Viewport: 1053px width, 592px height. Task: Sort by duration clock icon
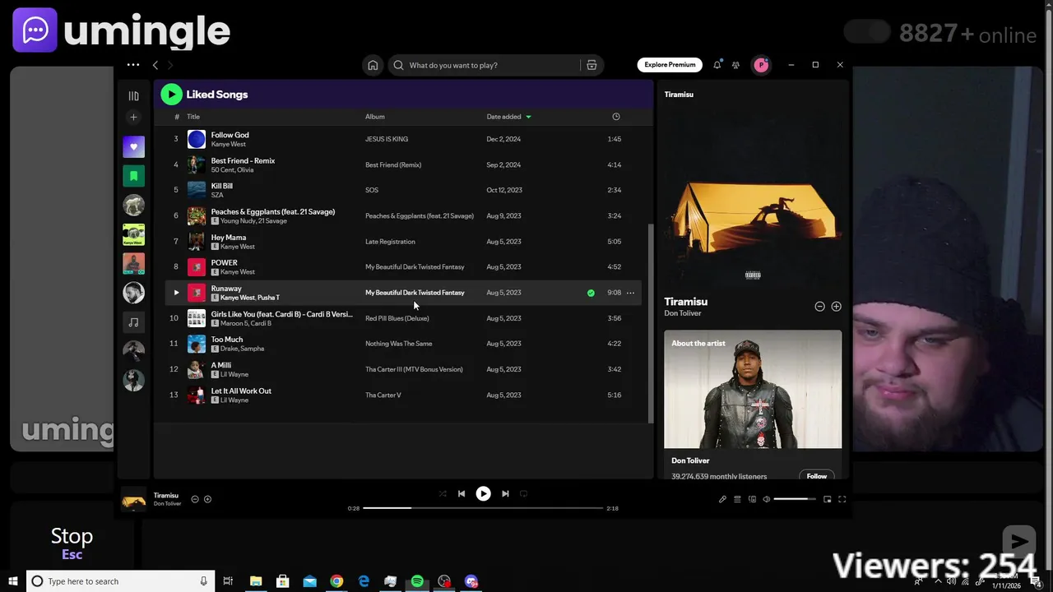tap(615, 117)
